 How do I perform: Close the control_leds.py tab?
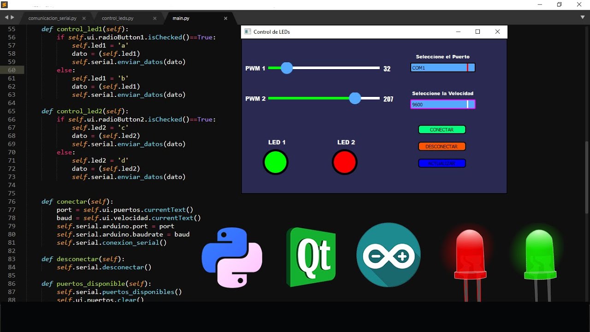point(154,18)
